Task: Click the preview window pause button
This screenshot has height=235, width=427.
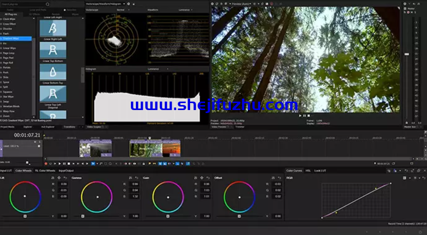Action: [305, 116]
